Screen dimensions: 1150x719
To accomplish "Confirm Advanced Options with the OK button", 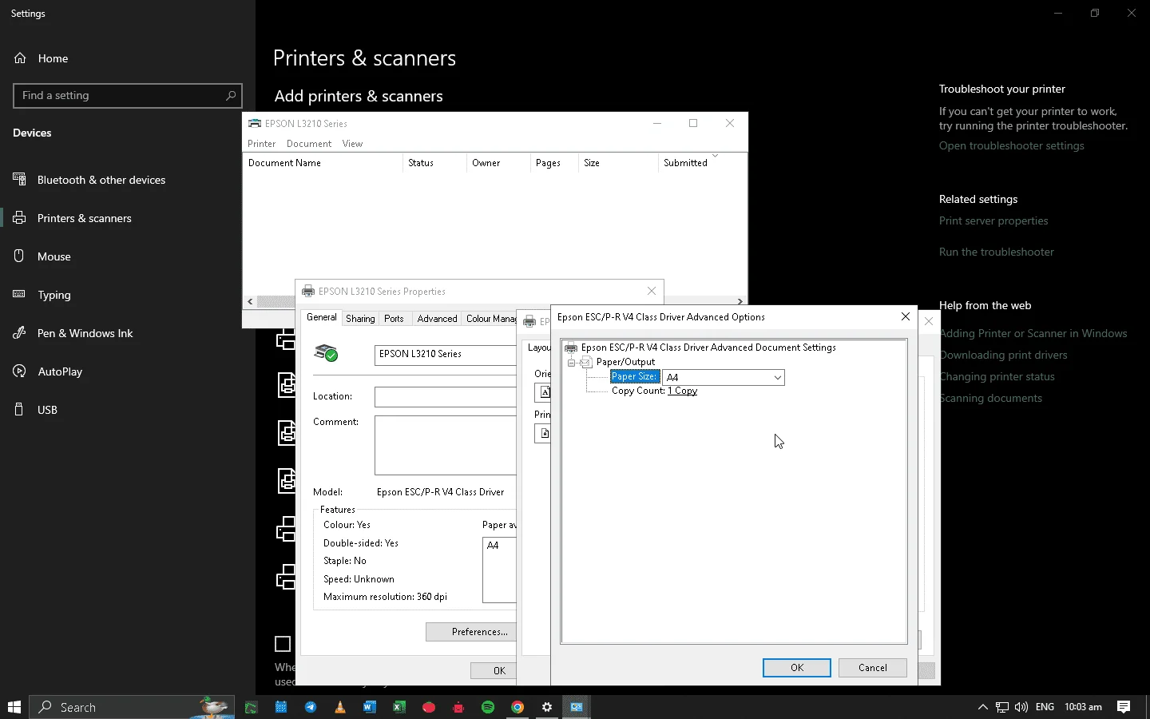I will (796, 668).
